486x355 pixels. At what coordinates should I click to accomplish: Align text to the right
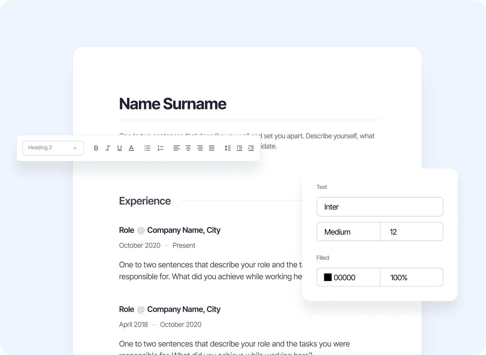click(x=200, y=148)
